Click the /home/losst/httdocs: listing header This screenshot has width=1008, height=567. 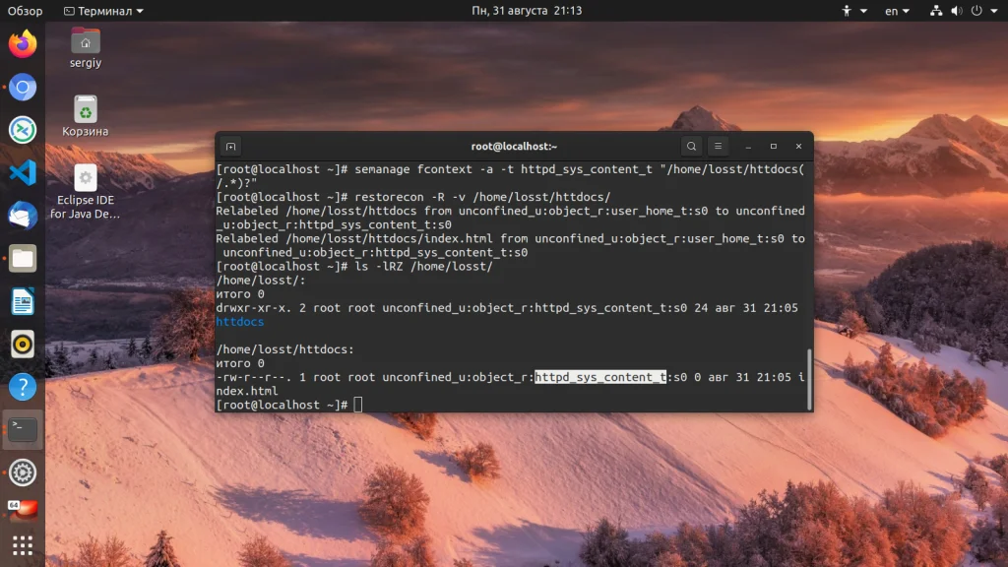284,349
